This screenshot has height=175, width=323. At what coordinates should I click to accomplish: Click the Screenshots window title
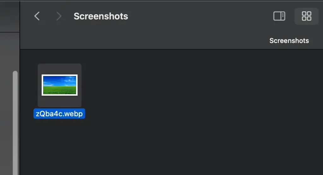coord(101,16)
